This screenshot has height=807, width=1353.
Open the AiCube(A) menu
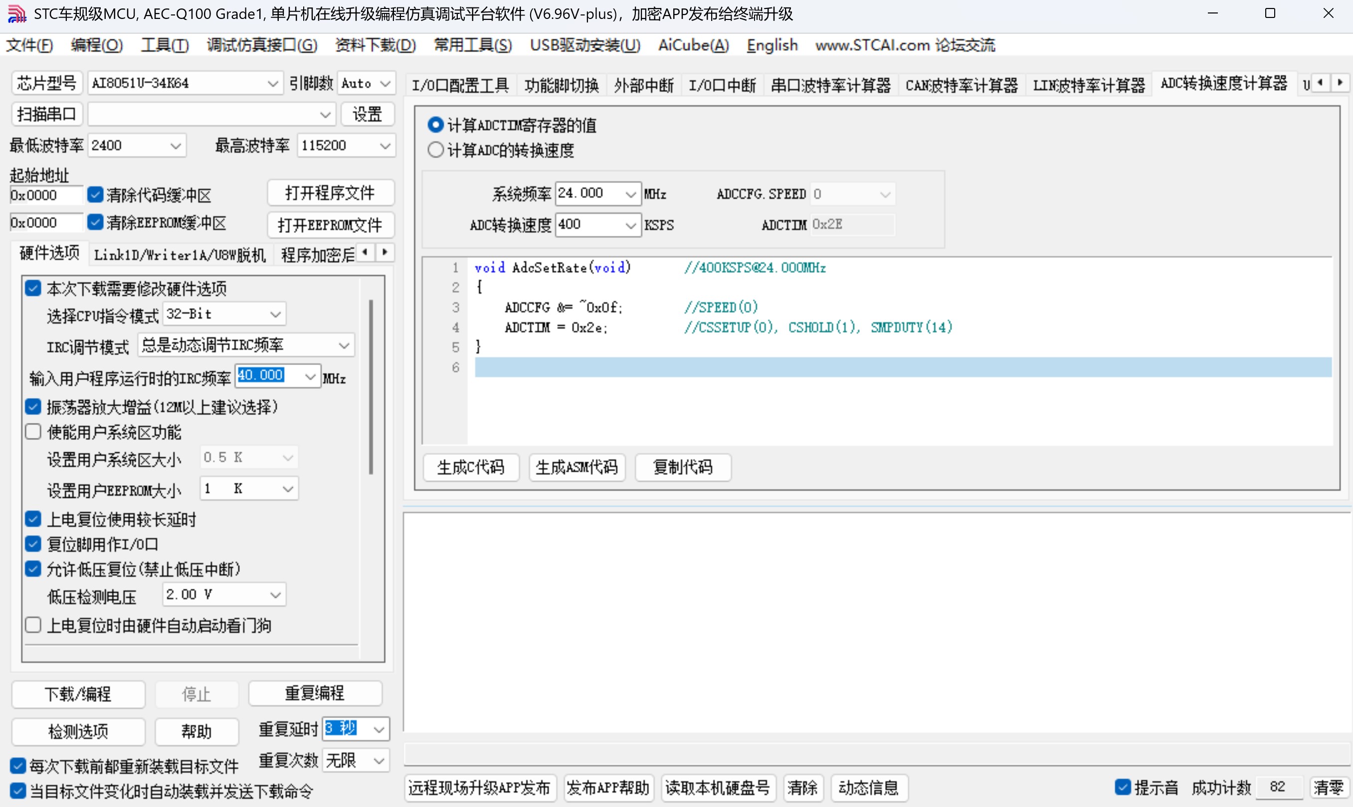(x=694, y=45)
